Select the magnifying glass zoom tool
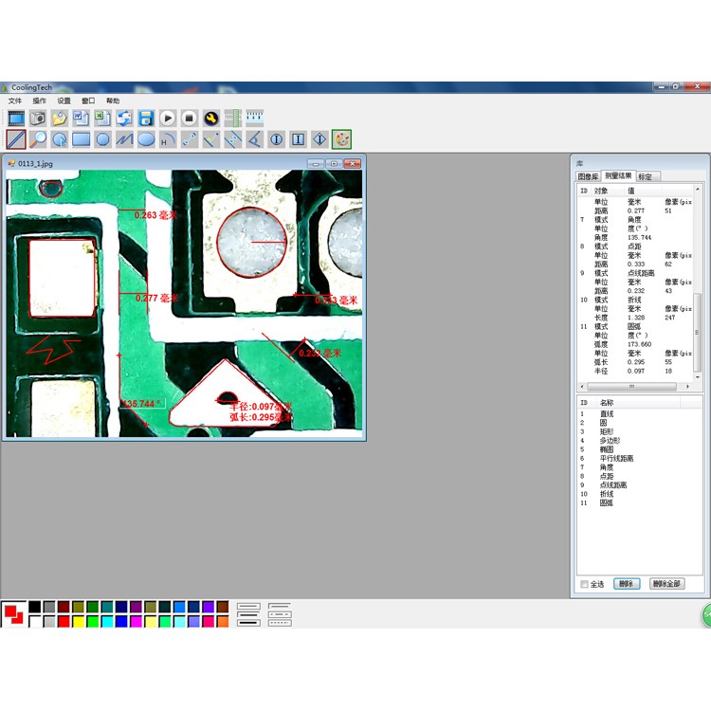The width and height of the screenshot is (711, 711). pyautogui.click(x=38, y=139)
